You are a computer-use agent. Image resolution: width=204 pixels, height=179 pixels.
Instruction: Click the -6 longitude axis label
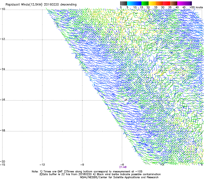(122, 165)
